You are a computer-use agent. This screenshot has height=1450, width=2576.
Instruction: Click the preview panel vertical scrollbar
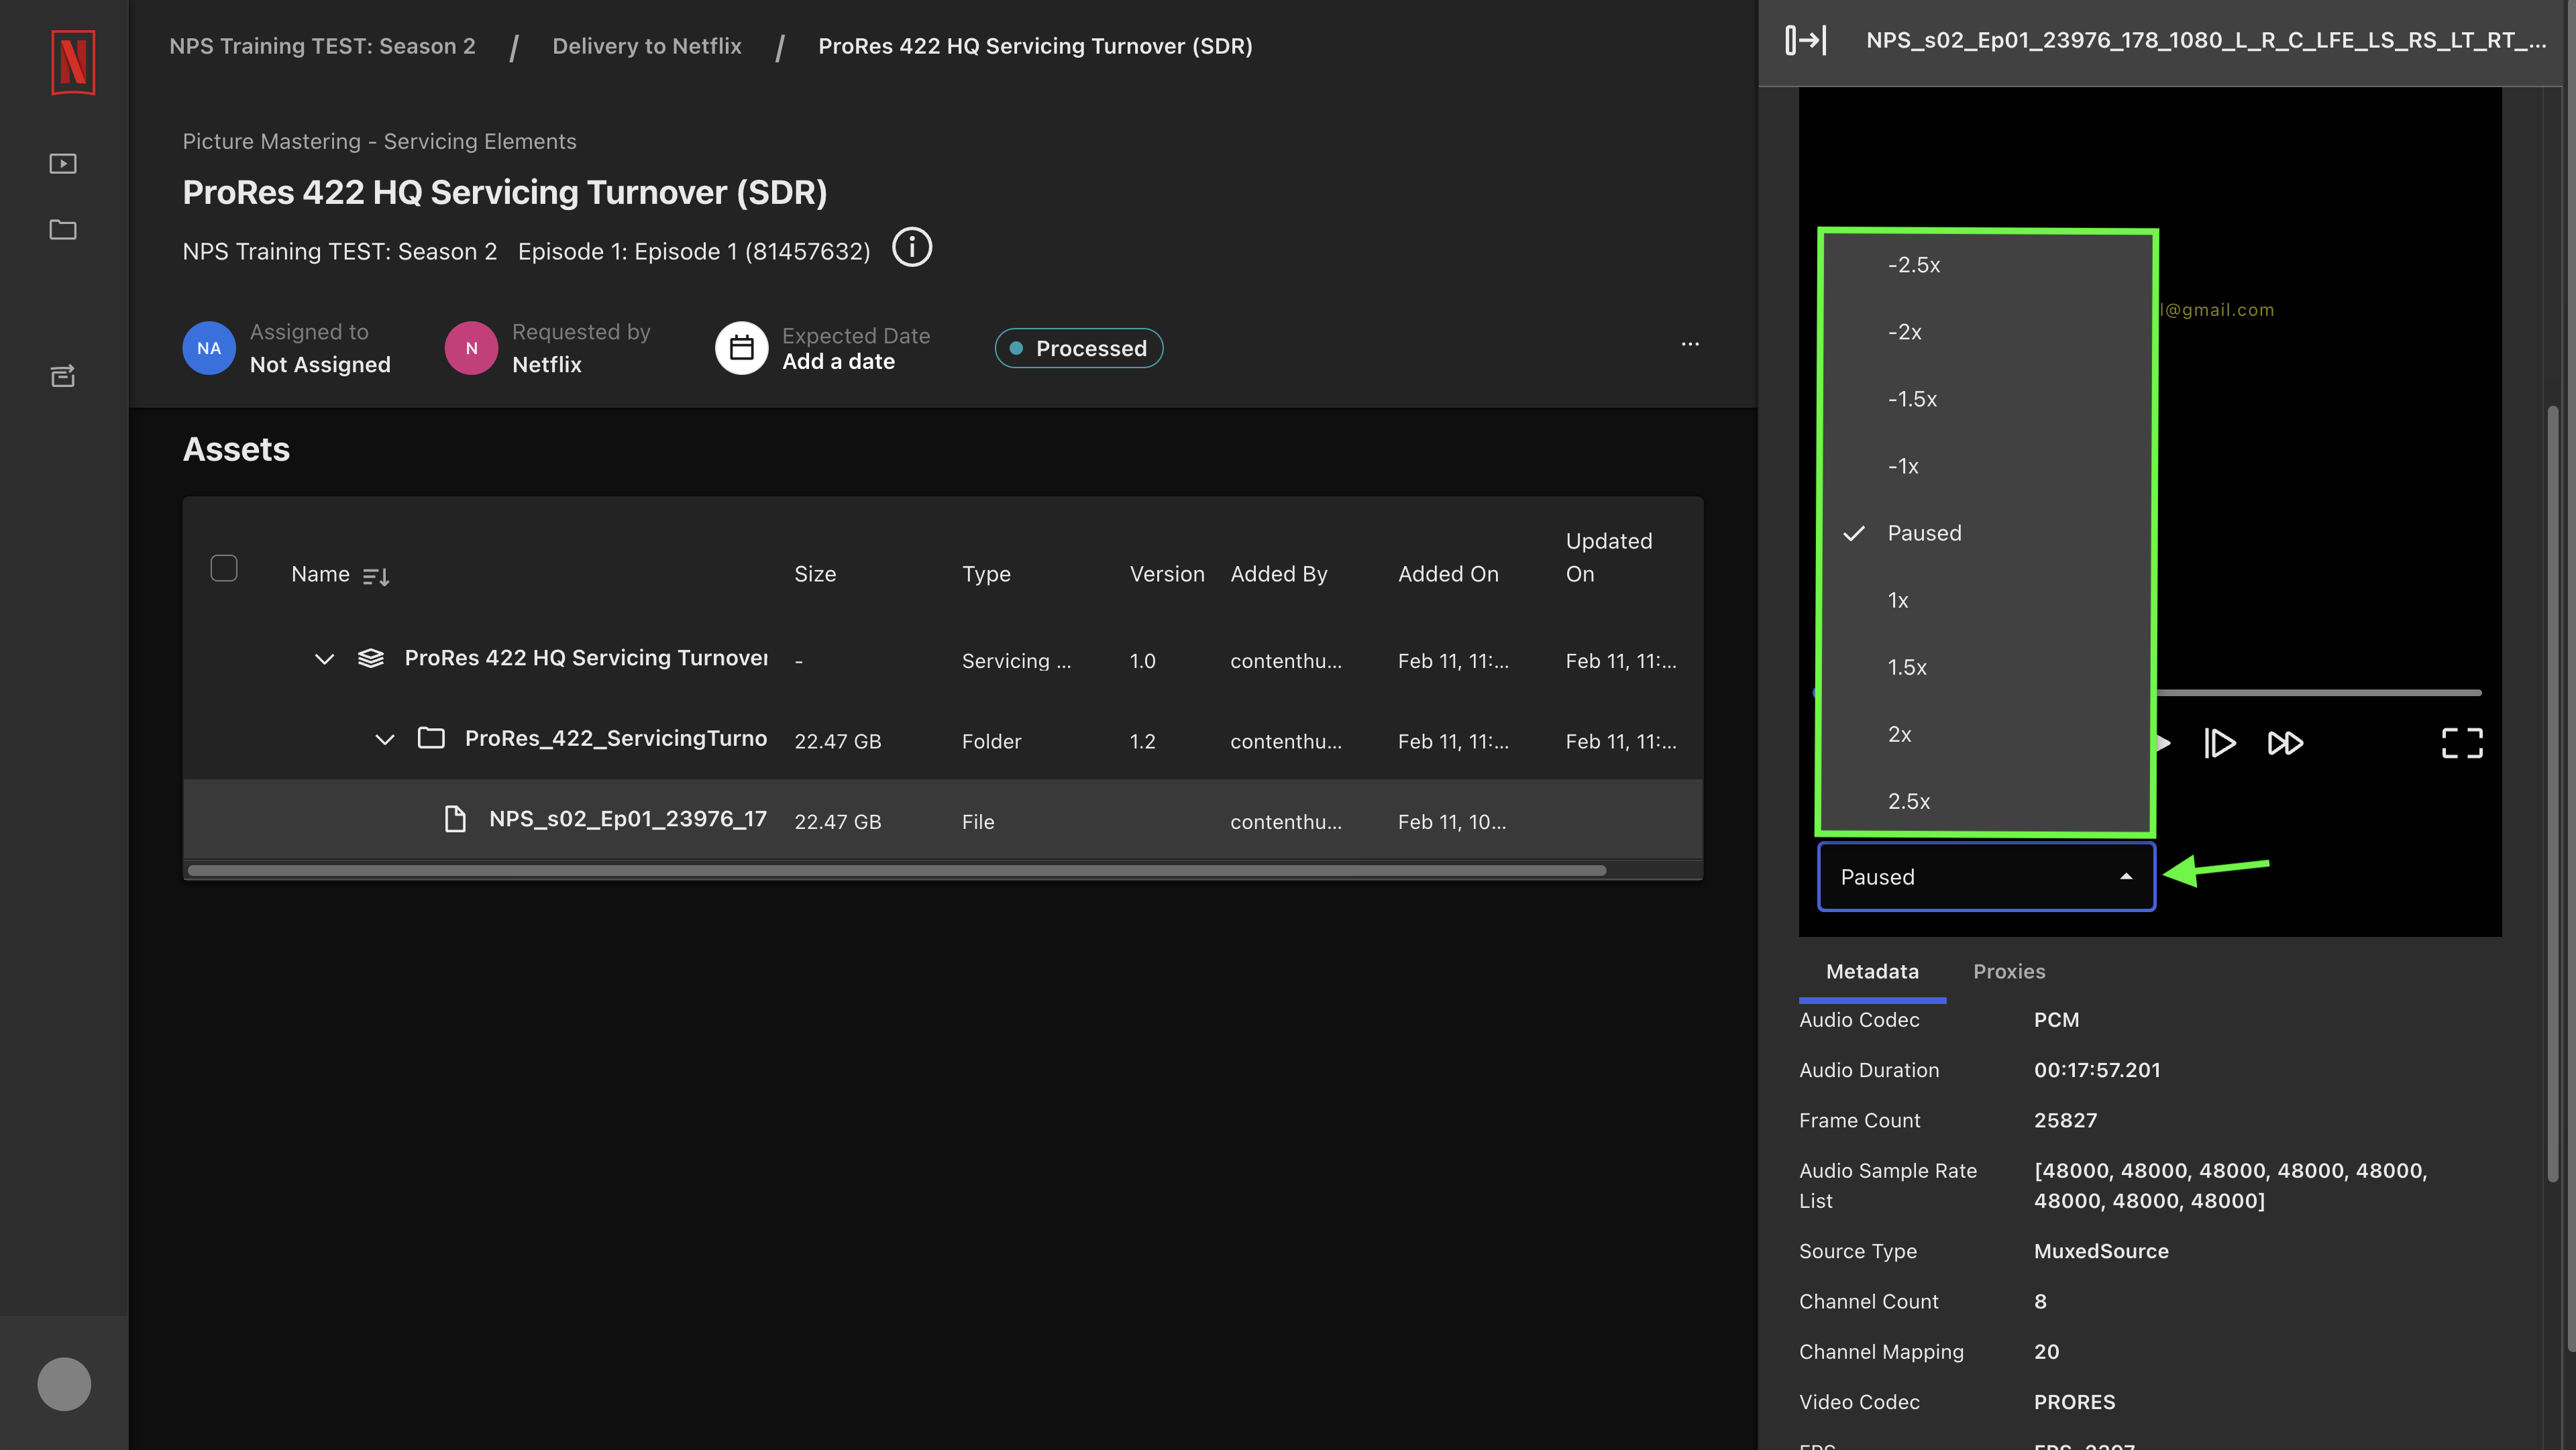[x=2554, y=795]
